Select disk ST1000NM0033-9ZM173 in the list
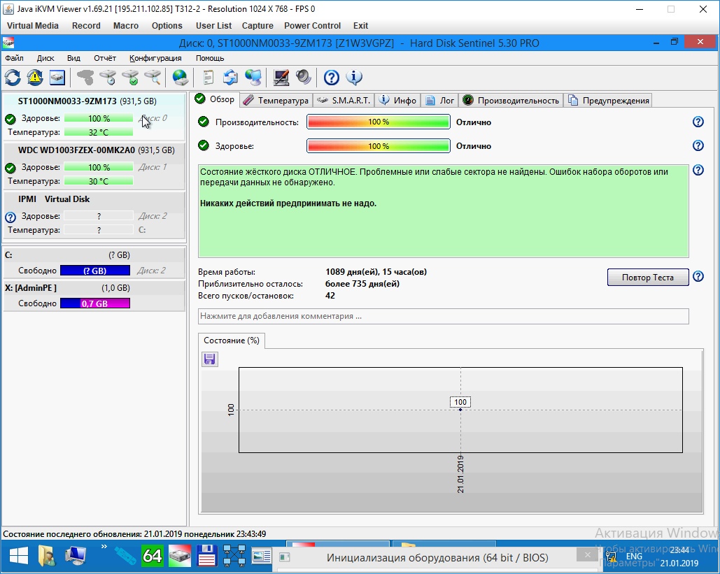The width and height of the screenshot is (720, 574). [94, 117]
